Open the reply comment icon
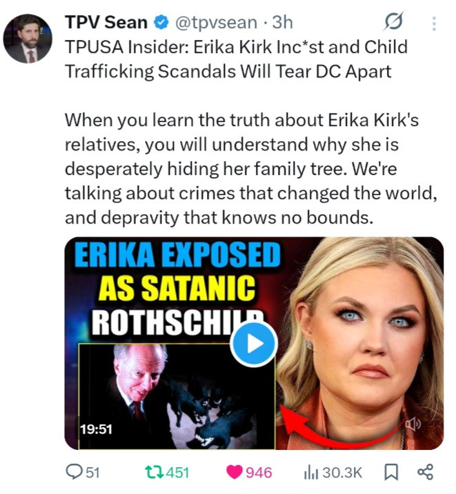Image resolution: width=456 pixels, height=494 pixels. [x=75, y=472]
